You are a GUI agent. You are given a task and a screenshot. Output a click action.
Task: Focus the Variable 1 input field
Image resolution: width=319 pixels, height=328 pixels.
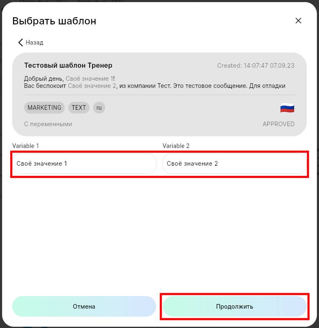pos(84,164)
